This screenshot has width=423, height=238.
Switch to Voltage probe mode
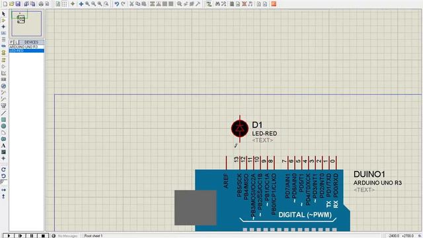click(3, 93)
